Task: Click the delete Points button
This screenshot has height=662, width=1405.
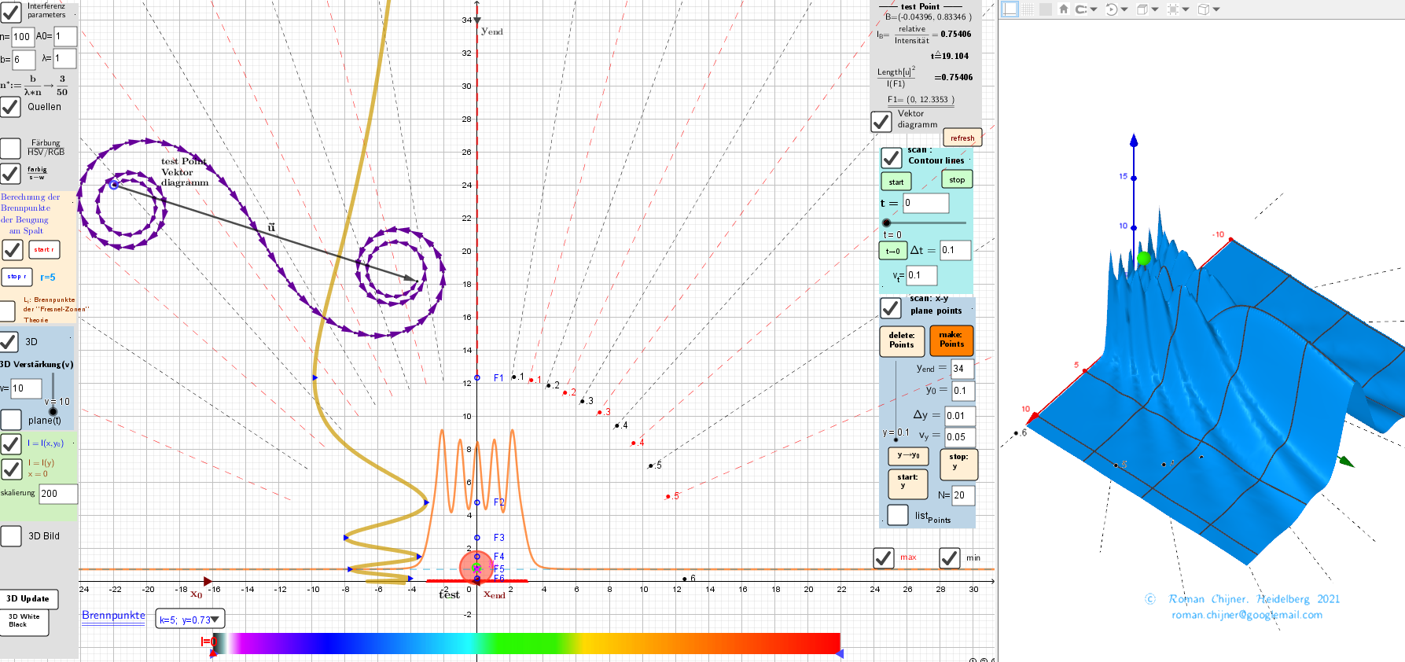Action: (x=902, y=340)
